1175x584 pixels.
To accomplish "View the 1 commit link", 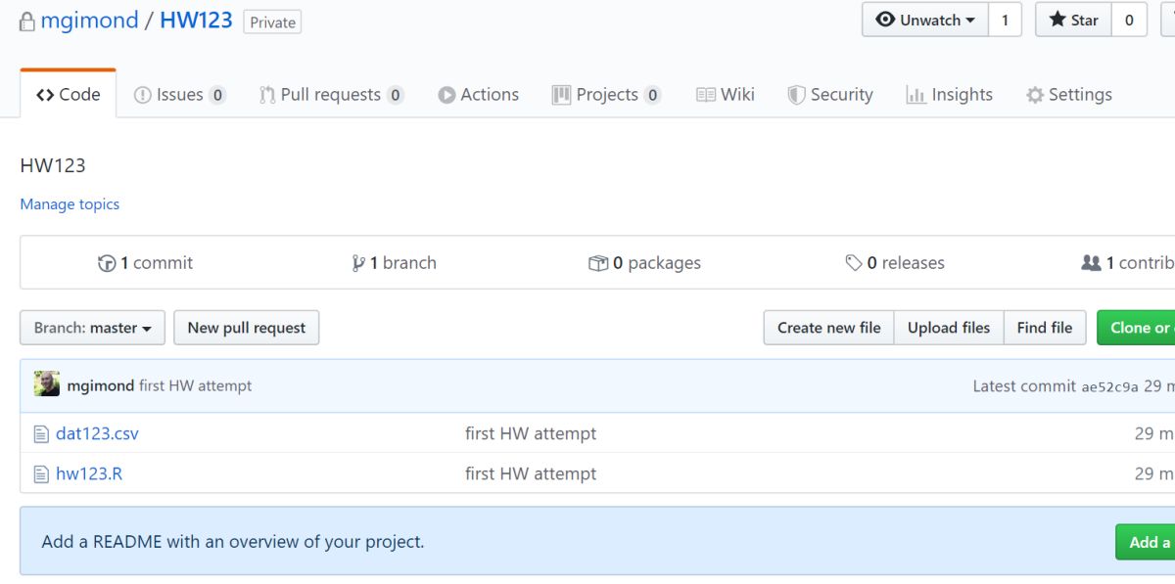I will 146,263.
